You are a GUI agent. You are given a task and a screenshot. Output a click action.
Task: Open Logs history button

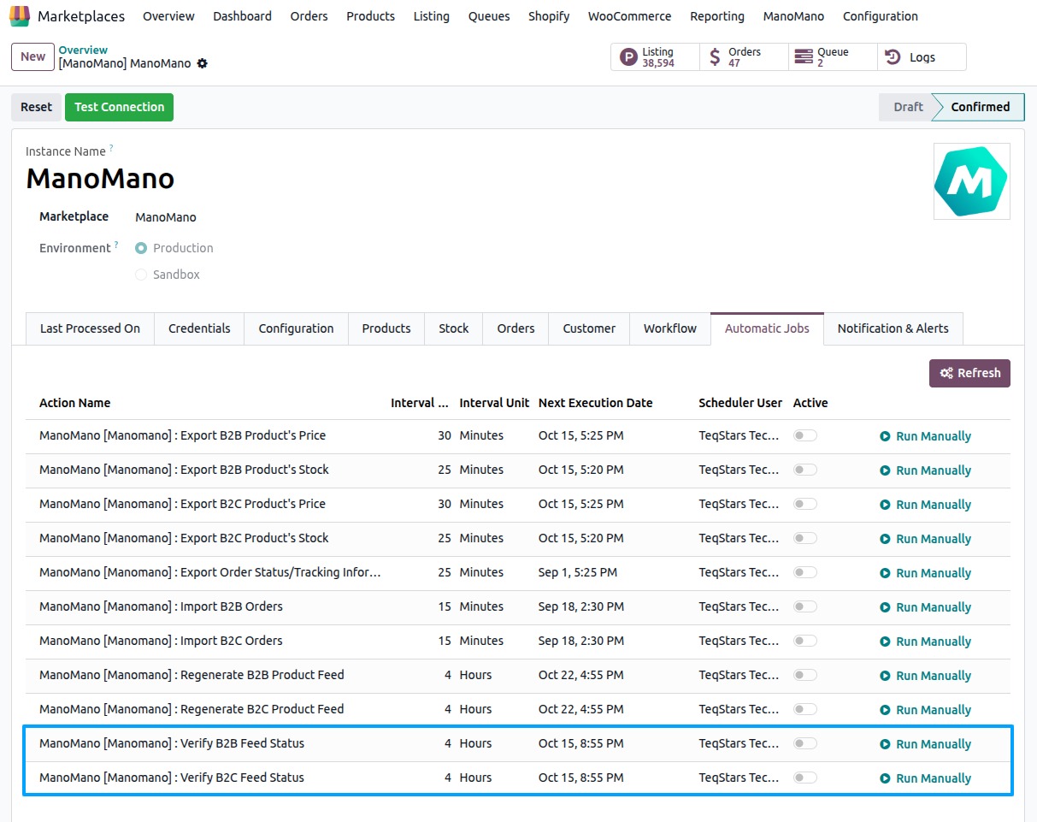coord(922,57)
